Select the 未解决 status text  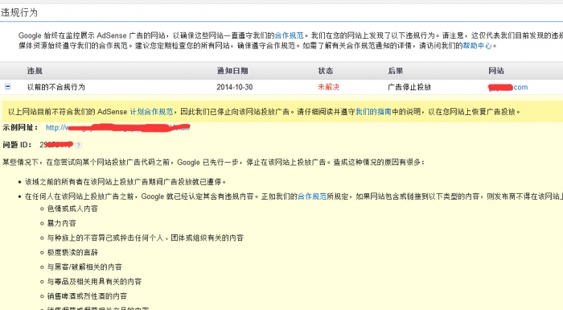[x=328, y=87]
